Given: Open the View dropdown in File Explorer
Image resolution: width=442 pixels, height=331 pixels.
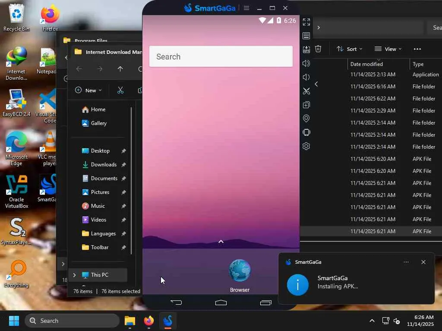Looking at the screenshot, I should [x=388, y=49].
